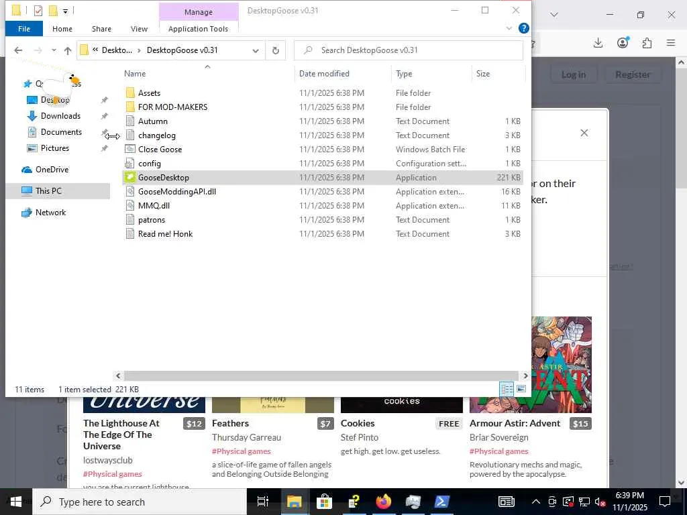Select the Autumn text document
This screenshot has height=515, width=687.
click(152, 121)
